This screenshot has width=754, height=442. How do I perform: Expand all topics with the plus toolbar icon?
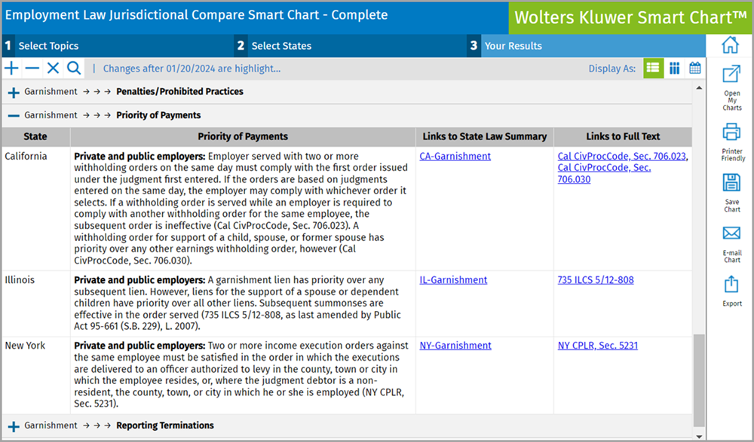point(11,69)
